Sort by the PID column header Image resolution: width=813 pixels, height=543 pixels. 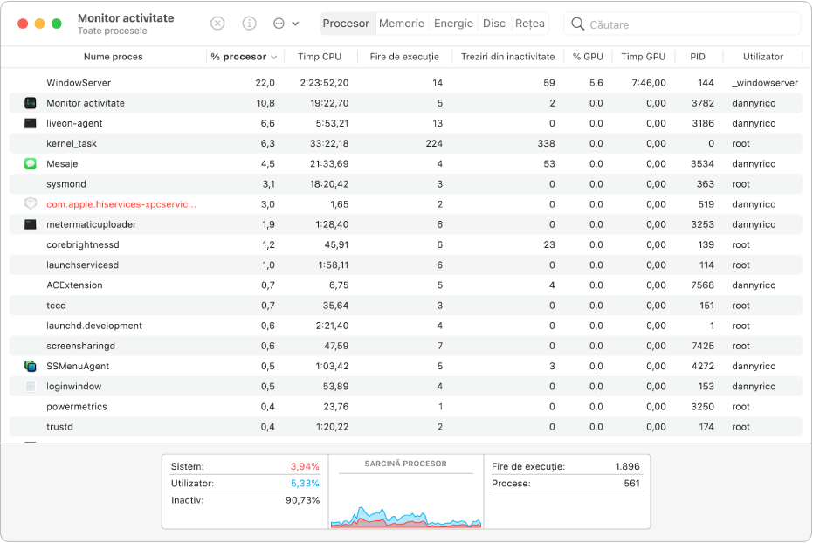(x=698, y=57)
